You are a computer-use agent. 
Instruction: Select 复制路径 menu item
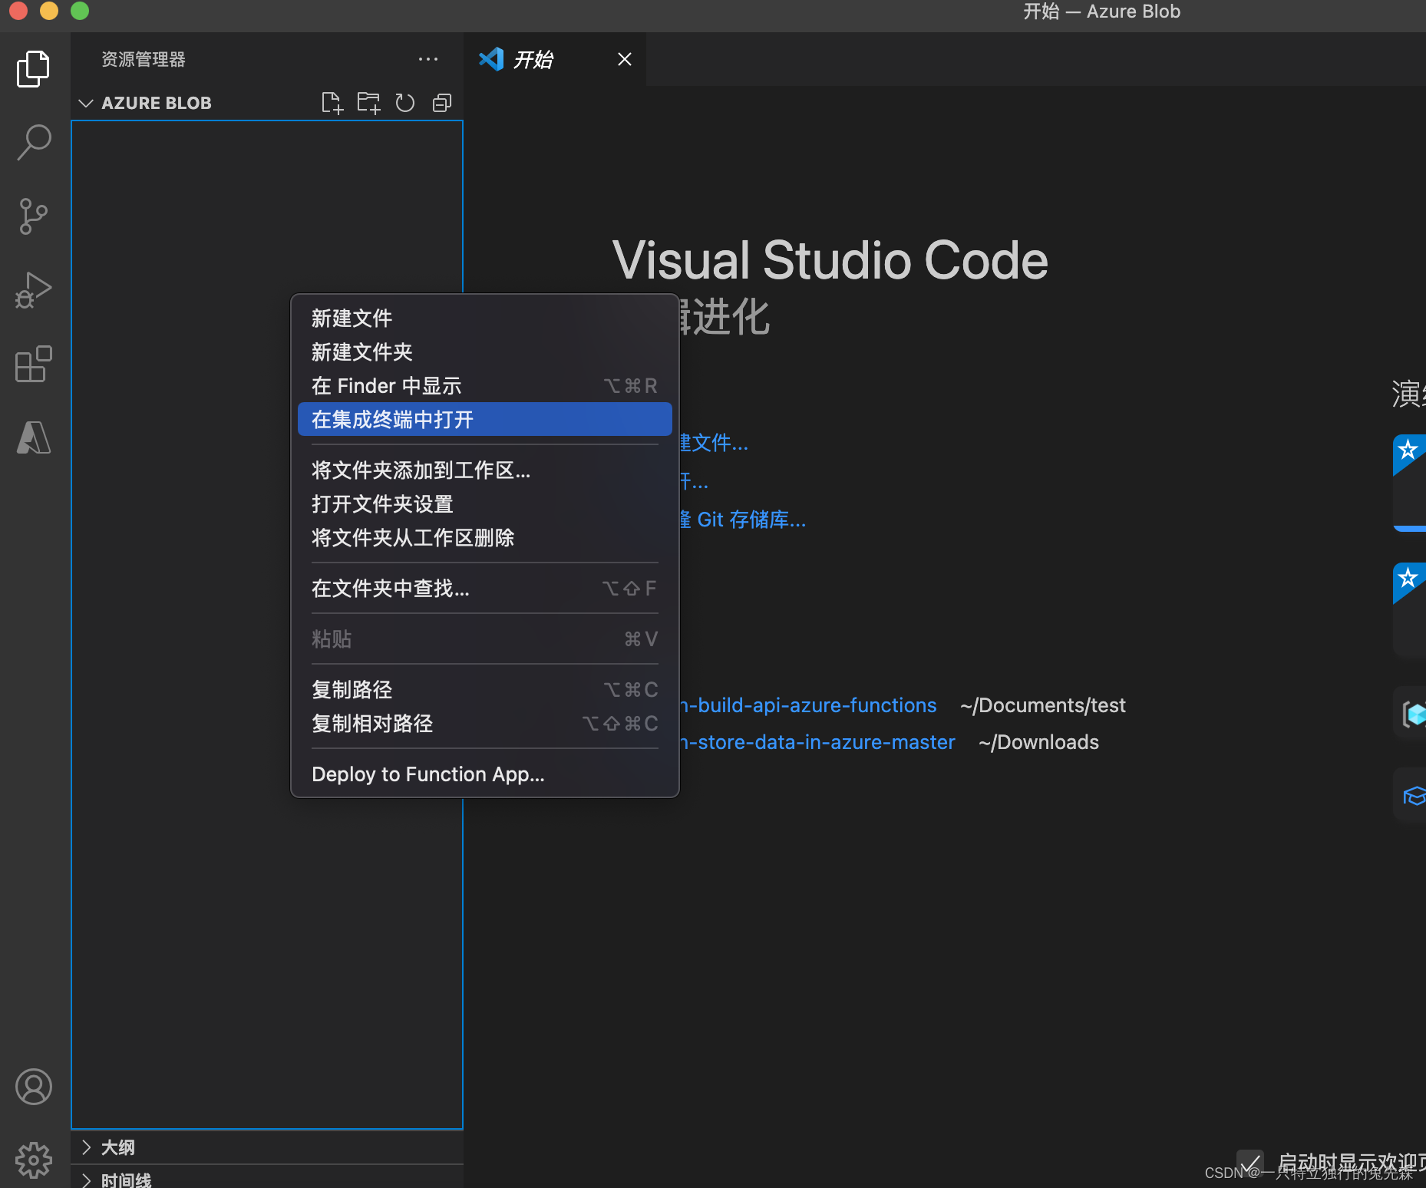484,689
